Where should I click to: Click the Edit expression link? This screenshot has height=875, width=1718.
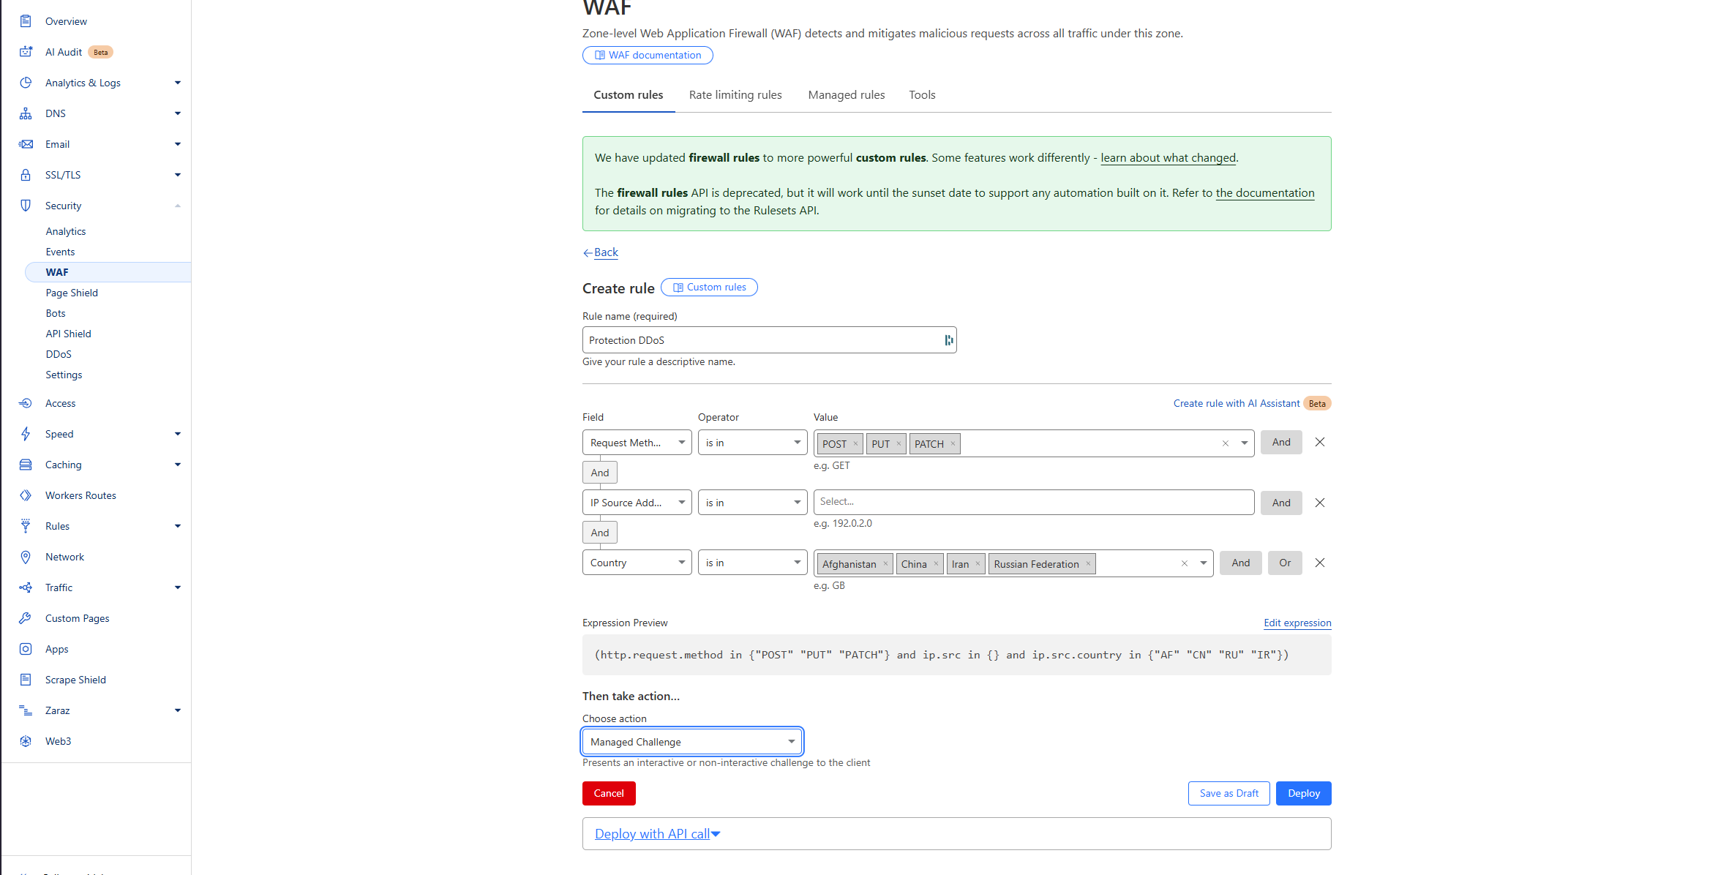pyautogui.click(x=1297, y=623)
